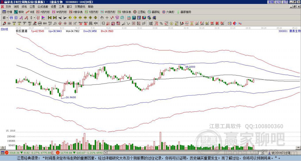The height and width of the screenshot is (161, 301).
Task: Click the colored grid table icon
Action: click(230, 24)
